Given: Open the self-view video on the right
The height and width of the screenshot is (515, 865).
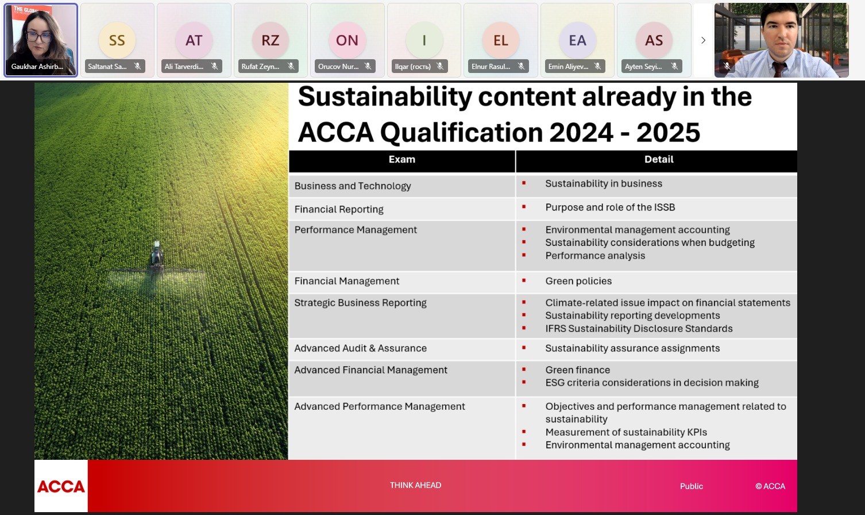Looking at the screenshot, I should 781,37.
